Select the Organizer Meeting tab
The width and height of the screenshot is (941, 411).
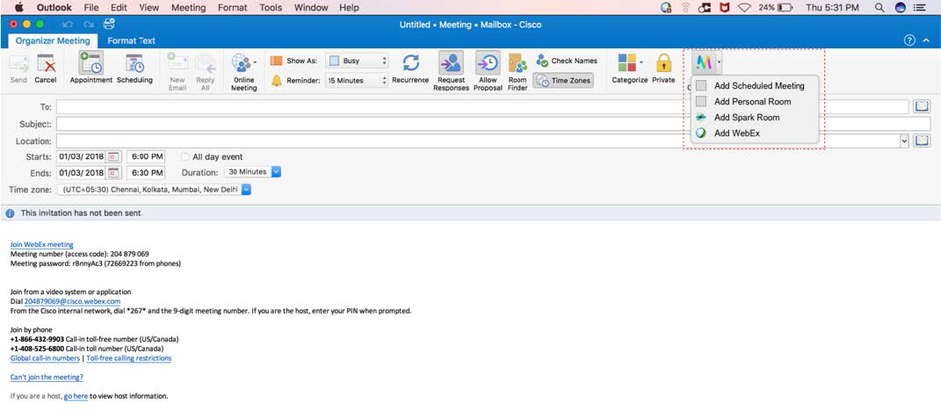tap(53, 40)
